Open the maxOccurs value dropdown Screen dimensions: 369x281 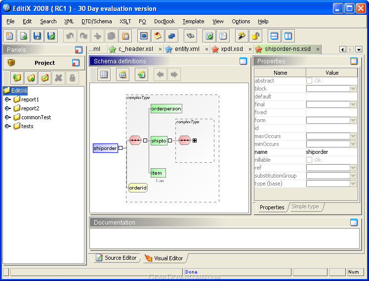pyautogui.click(x=353, y=136)
